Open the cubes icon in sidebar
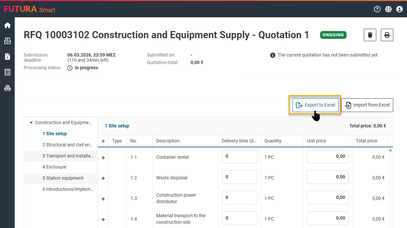This screenshot has width=407, height=228. tap(7, 88)
